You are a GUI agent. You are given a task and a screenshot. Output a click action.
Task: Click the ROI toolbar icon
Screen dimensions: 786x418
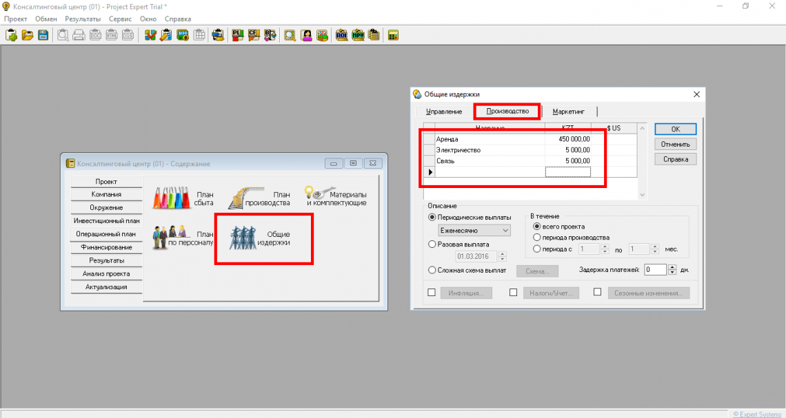pyautogui.click(x=341, y=35)
